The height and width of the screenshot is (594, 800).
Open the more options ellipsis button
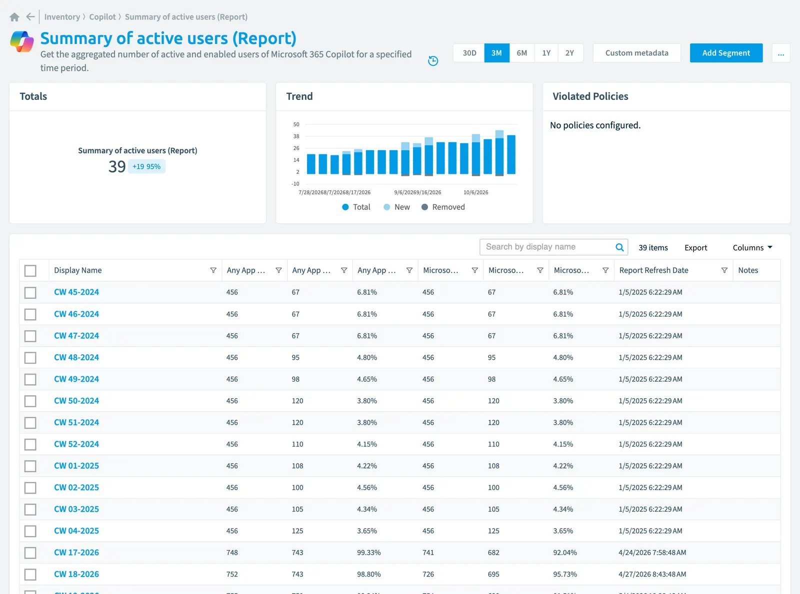(781, 53)
